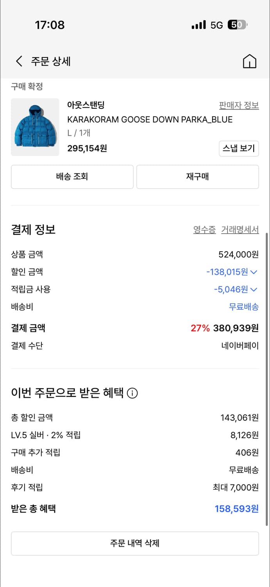270x587 pixels.
Task: Open 영수증 receipt
Action: pos(205,230)
